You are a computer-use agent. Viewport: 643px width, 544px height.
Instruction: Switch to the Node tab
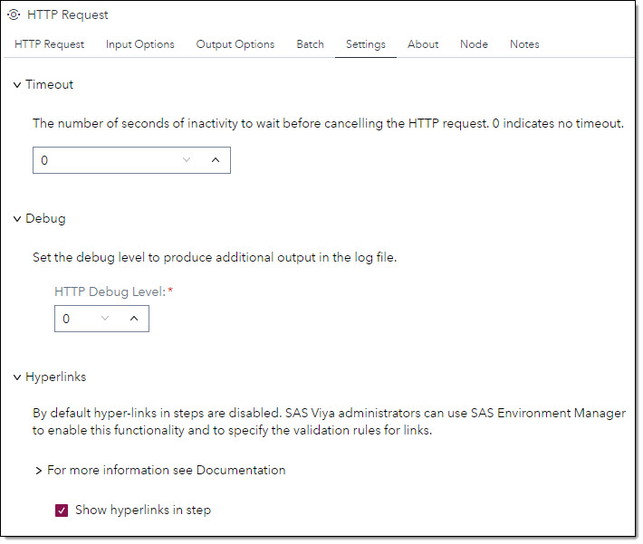(x=474, y=44)
